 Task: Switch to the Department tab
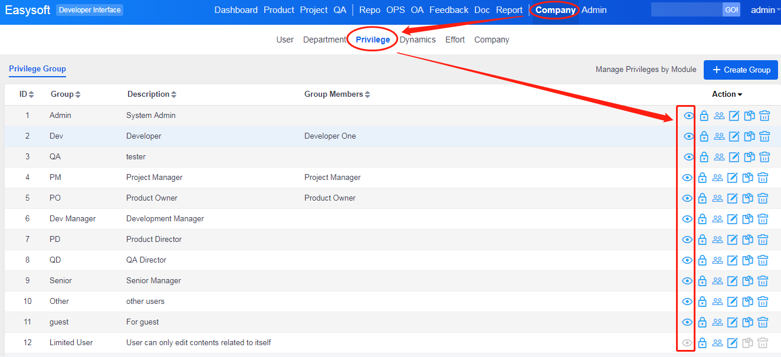(x=324, y=40)
